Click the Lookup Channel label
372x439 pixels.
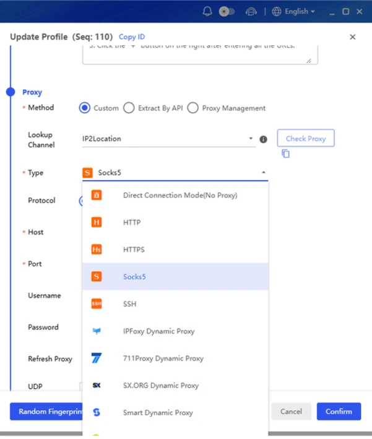pyautogui.click(x=41, y=140)
